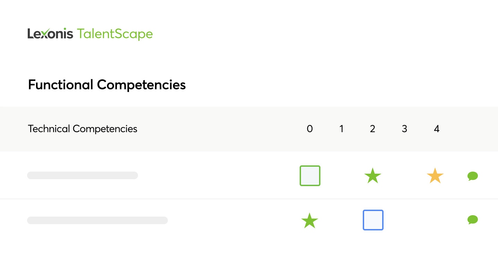
Task: Click column header 2
Action: (372, 129)
